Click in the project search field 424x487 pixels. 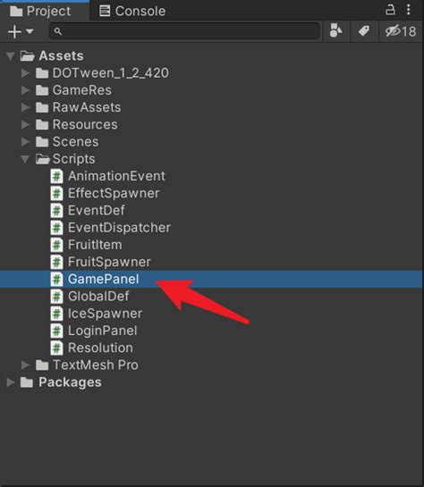click(184, 31)
